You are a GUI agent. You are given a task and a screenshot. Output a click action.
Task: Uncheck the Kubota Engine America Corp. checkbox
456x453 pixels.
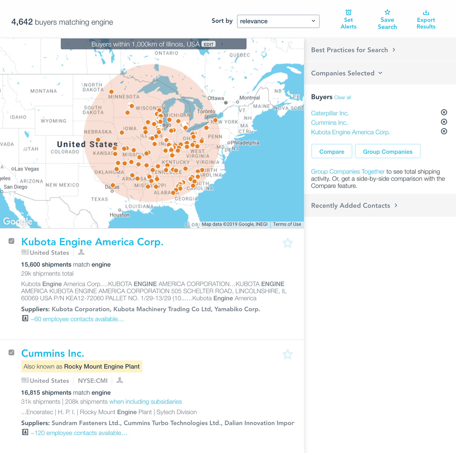pyautogui.click(x=12, y=241)
